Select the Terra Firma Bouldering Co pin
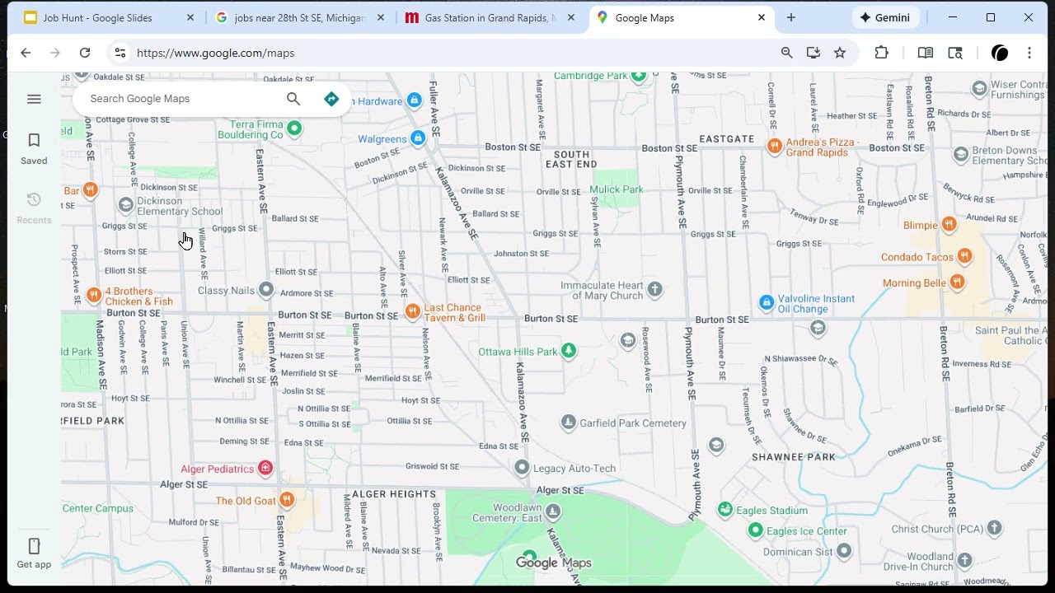 pyautogui.click(x=294, y=128)
